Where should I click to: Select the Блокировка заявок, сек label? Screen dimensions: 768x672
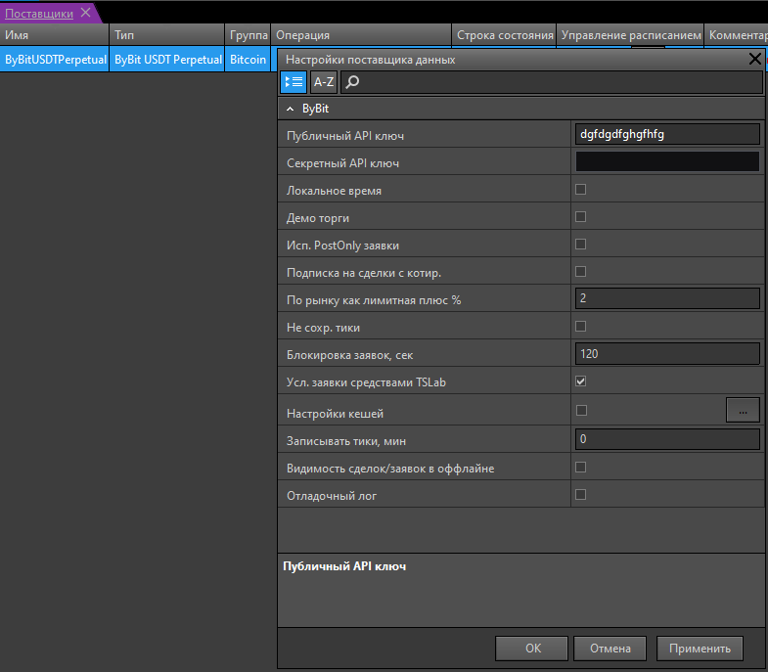[x=349, y=355]
